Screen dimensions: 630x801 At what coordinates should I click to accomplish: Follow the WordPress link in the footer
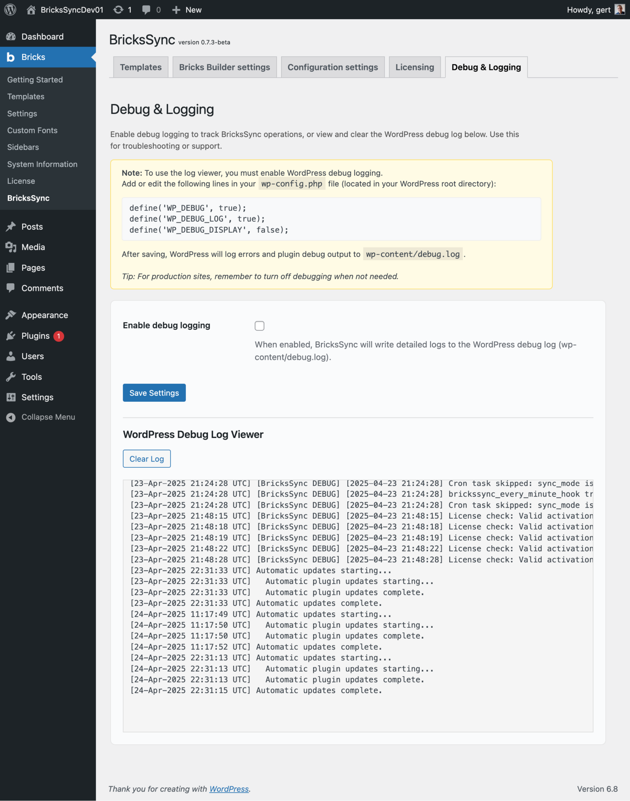click(x=229, y=789)
